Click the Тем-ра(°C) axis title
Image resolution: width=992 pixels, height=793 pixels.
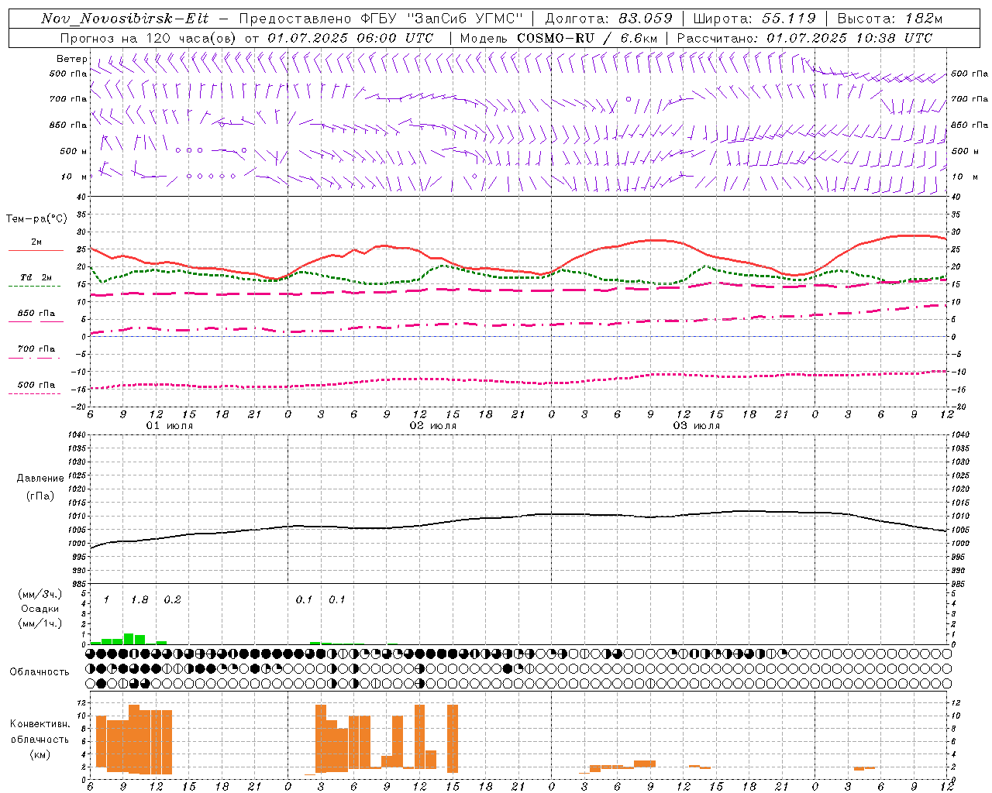point(36,219)
